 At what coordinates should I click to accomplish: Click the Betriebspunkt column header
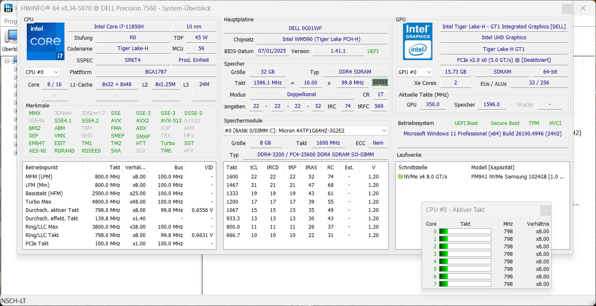(53, 167)
